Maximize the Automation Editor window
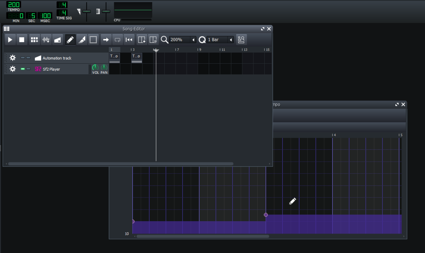The height and width of the screenshot is (253, 425). pyautogui.click(x=397, y=104)
